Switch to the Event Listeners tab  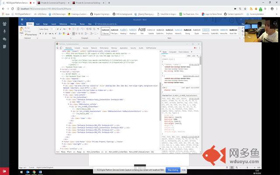[184, 52]
